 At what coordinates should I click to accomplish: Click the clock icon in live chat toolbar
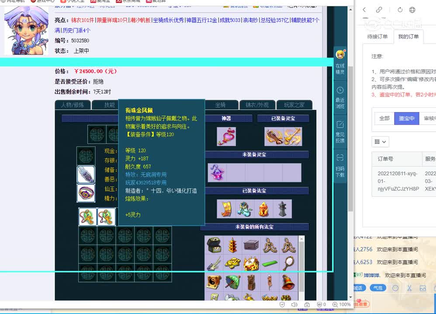395,288
